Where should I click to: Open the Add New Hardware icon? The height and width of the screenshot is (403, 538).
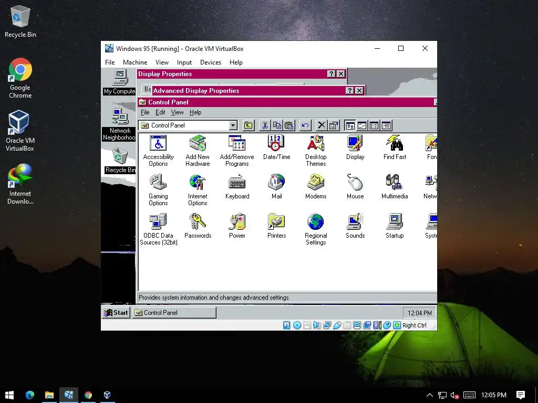tap(198, 151)
